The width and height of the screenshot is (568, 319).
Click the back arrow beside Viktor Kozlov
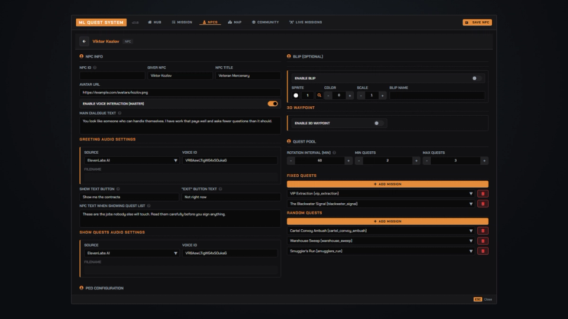84,41
